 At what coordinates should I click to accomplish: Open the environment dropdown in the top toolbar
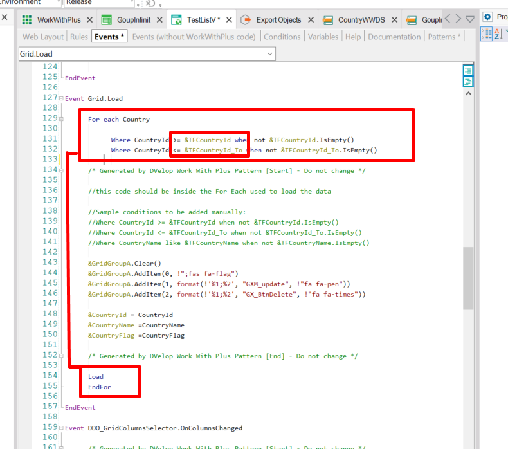click(59, 2)
